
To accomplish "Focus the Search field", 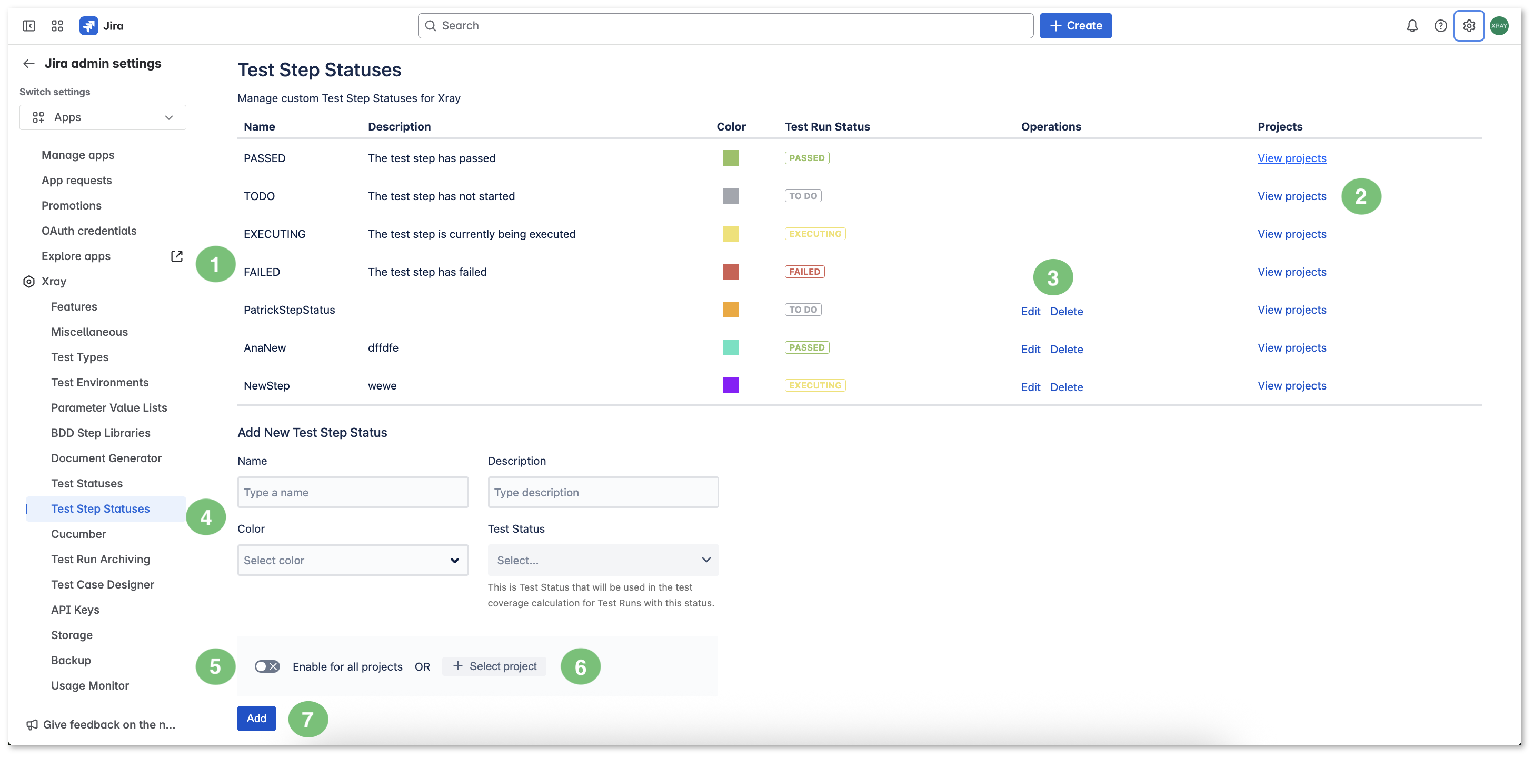I will point(725,26).
